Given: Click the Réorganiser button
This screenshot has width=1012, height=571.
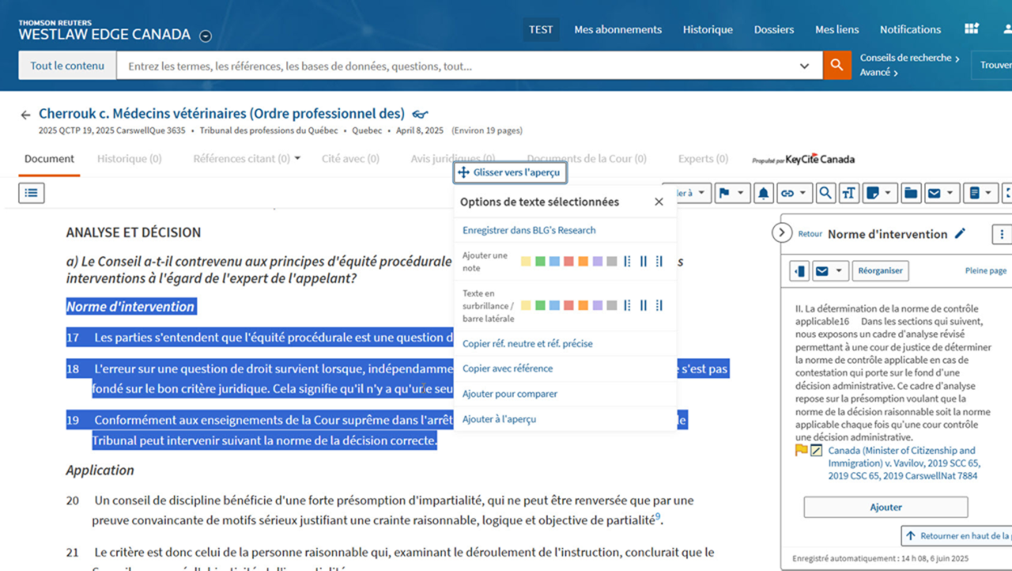Looking at the screenshot, I should click(x=880, y=270).
